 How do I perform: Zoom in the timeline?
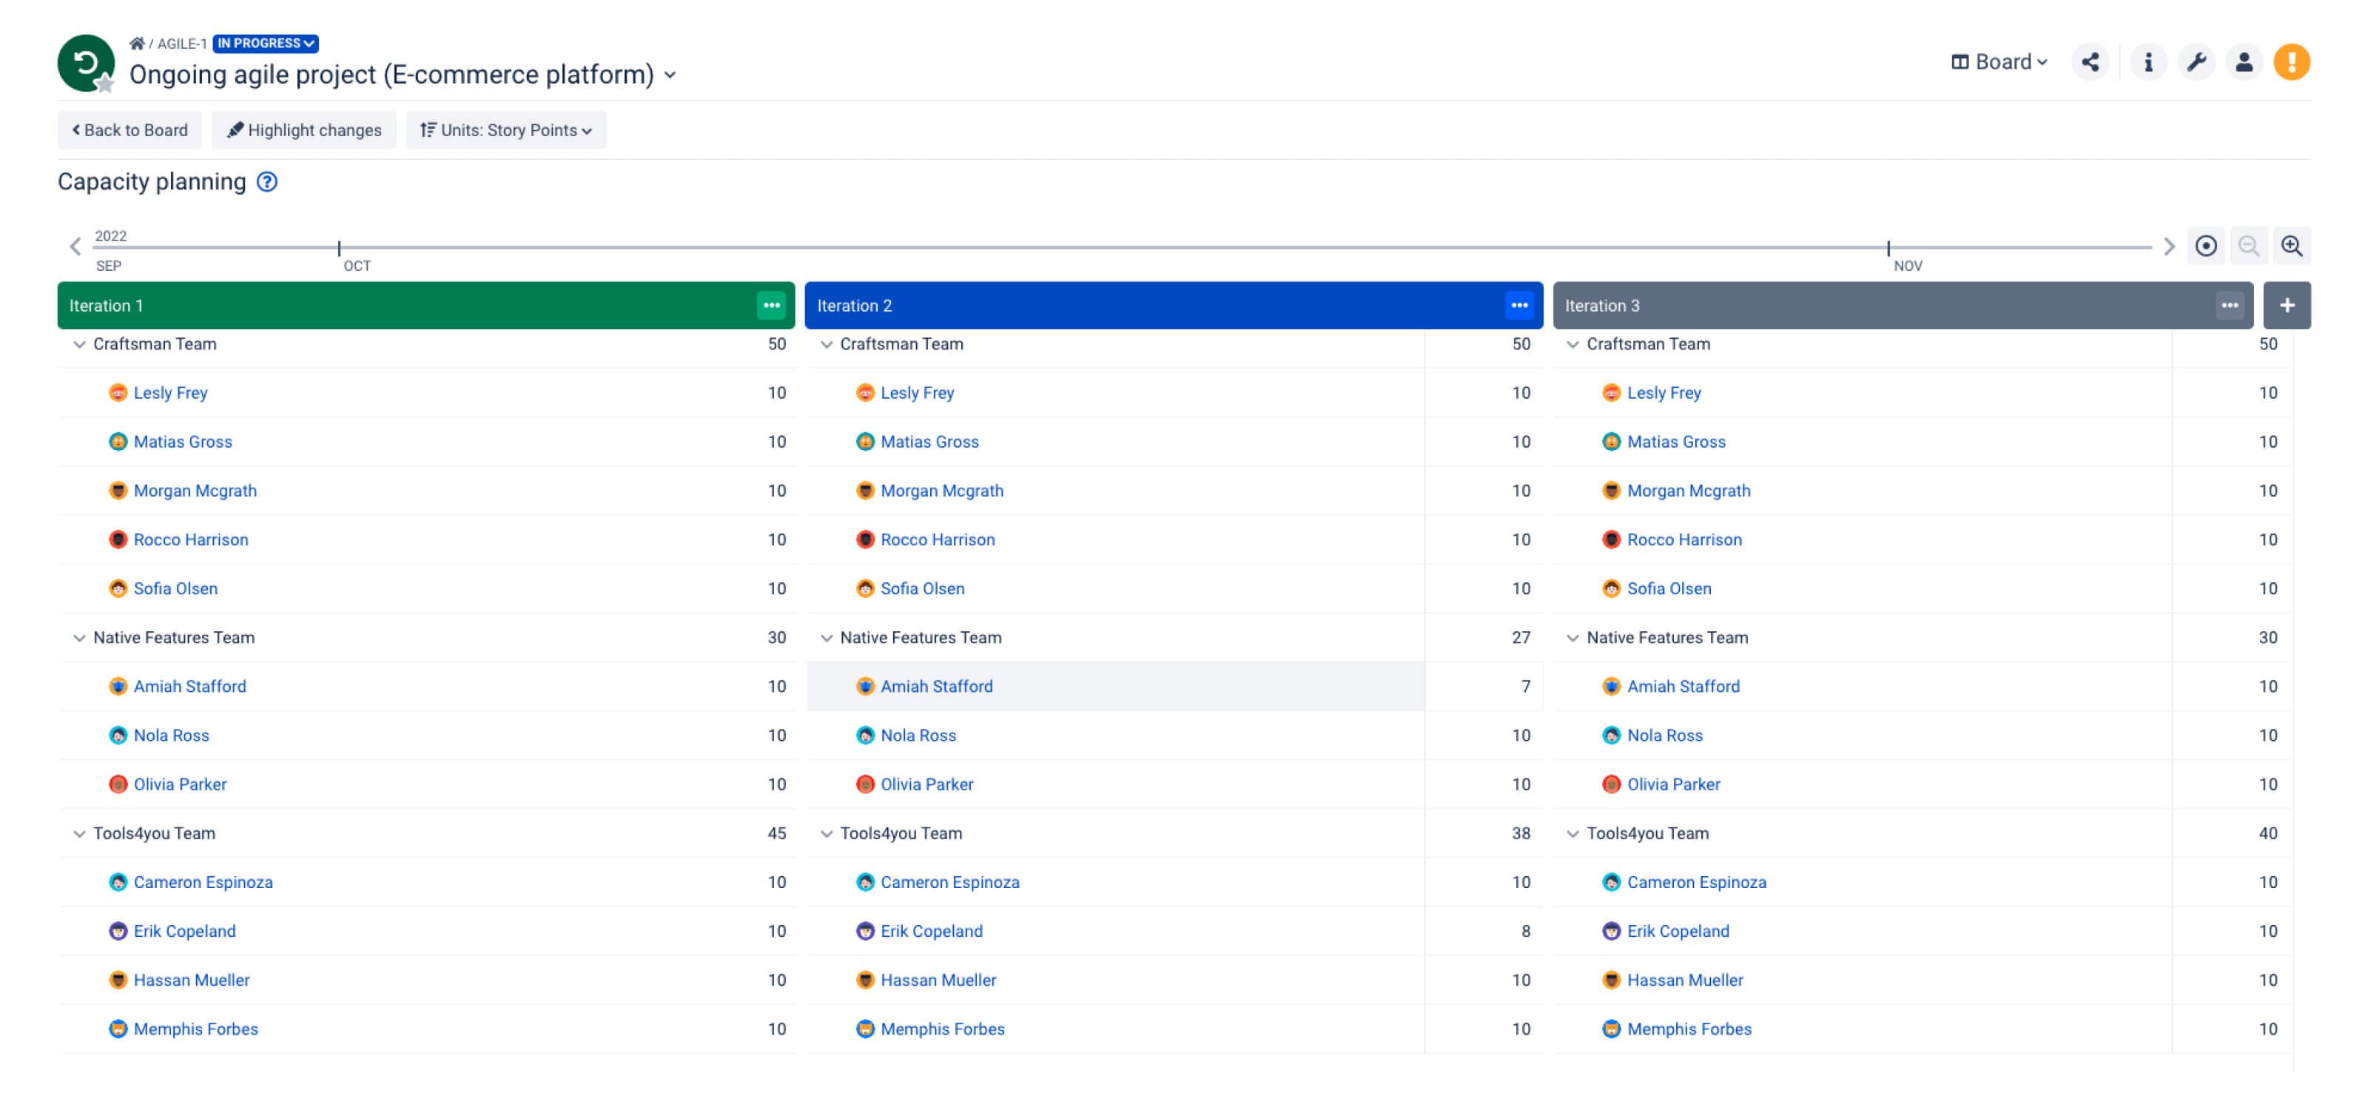point(2292,246)
